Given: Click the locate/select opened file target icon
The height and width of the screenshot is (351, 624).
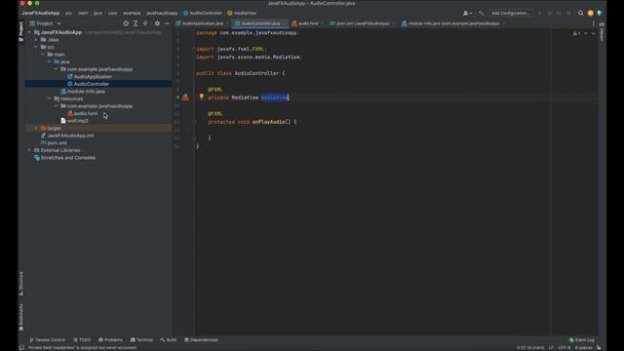Looking at the screenshot, I should point(126,23).
